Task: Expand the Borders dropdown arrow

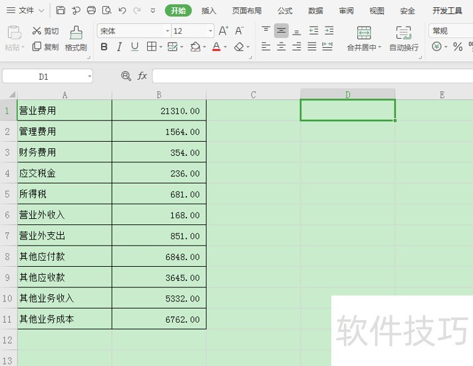Action: (160, 47)
